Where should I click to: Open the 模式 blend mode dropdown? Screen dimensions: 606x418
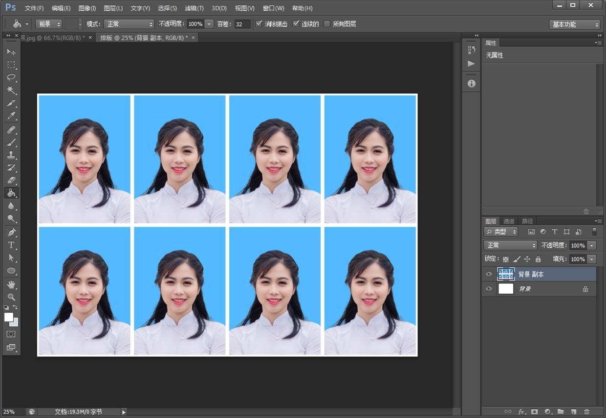(x=129, y=24)
